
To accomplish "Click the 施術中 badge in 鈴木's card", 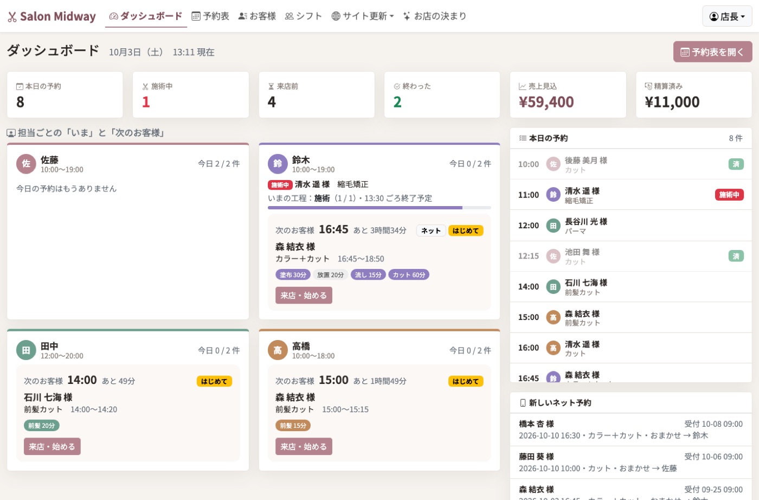I will (280, 185).
